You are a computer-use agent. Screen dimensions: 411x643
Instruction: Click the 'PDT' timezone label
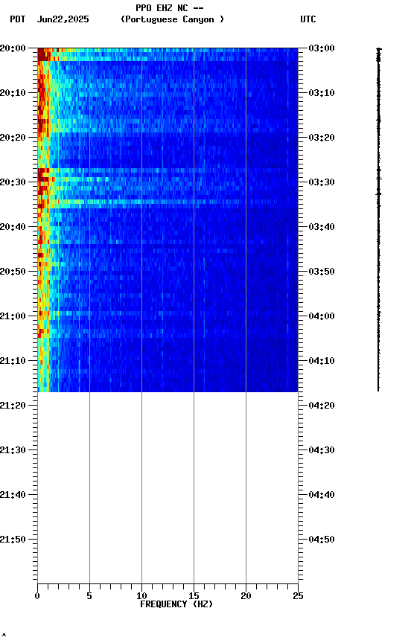coord(18,19)
